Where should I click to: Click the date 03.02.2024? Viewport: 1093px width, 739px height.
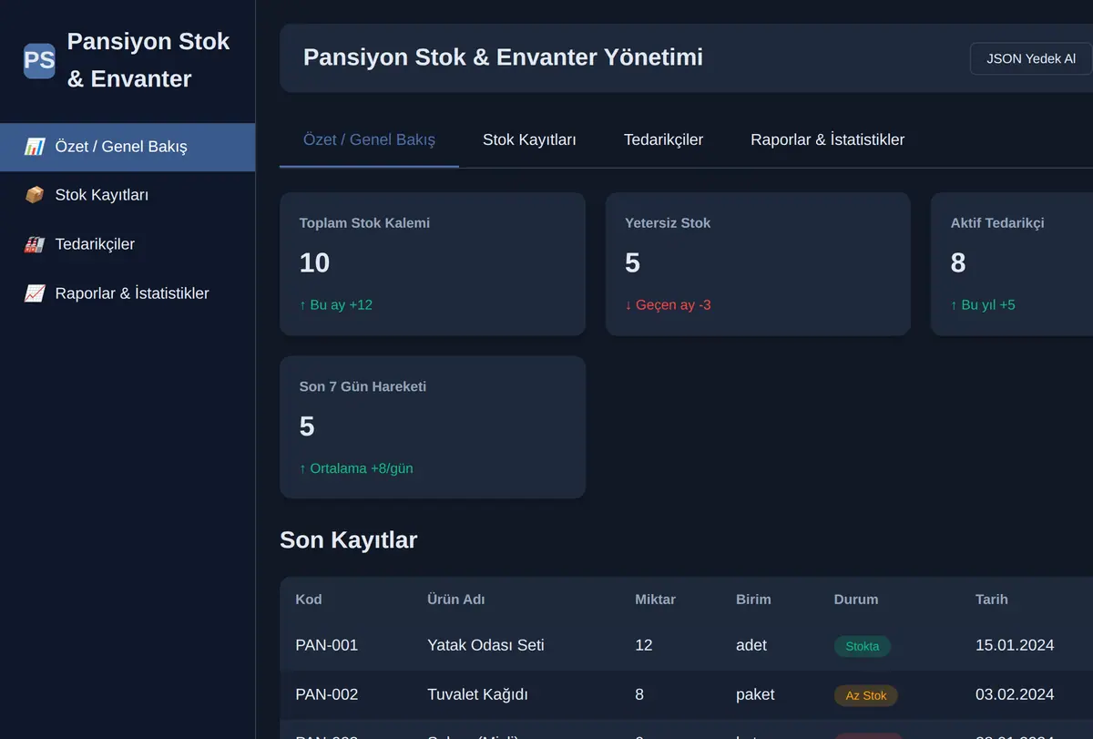(1015, 694)
